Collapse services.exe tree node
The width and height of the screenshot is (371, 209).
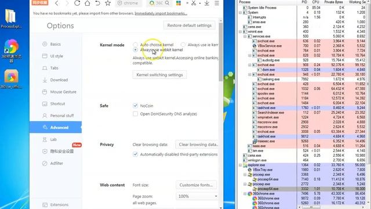245,36
